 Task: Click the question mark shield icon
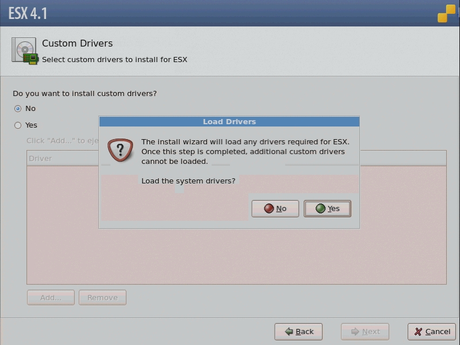click(120, 150)
